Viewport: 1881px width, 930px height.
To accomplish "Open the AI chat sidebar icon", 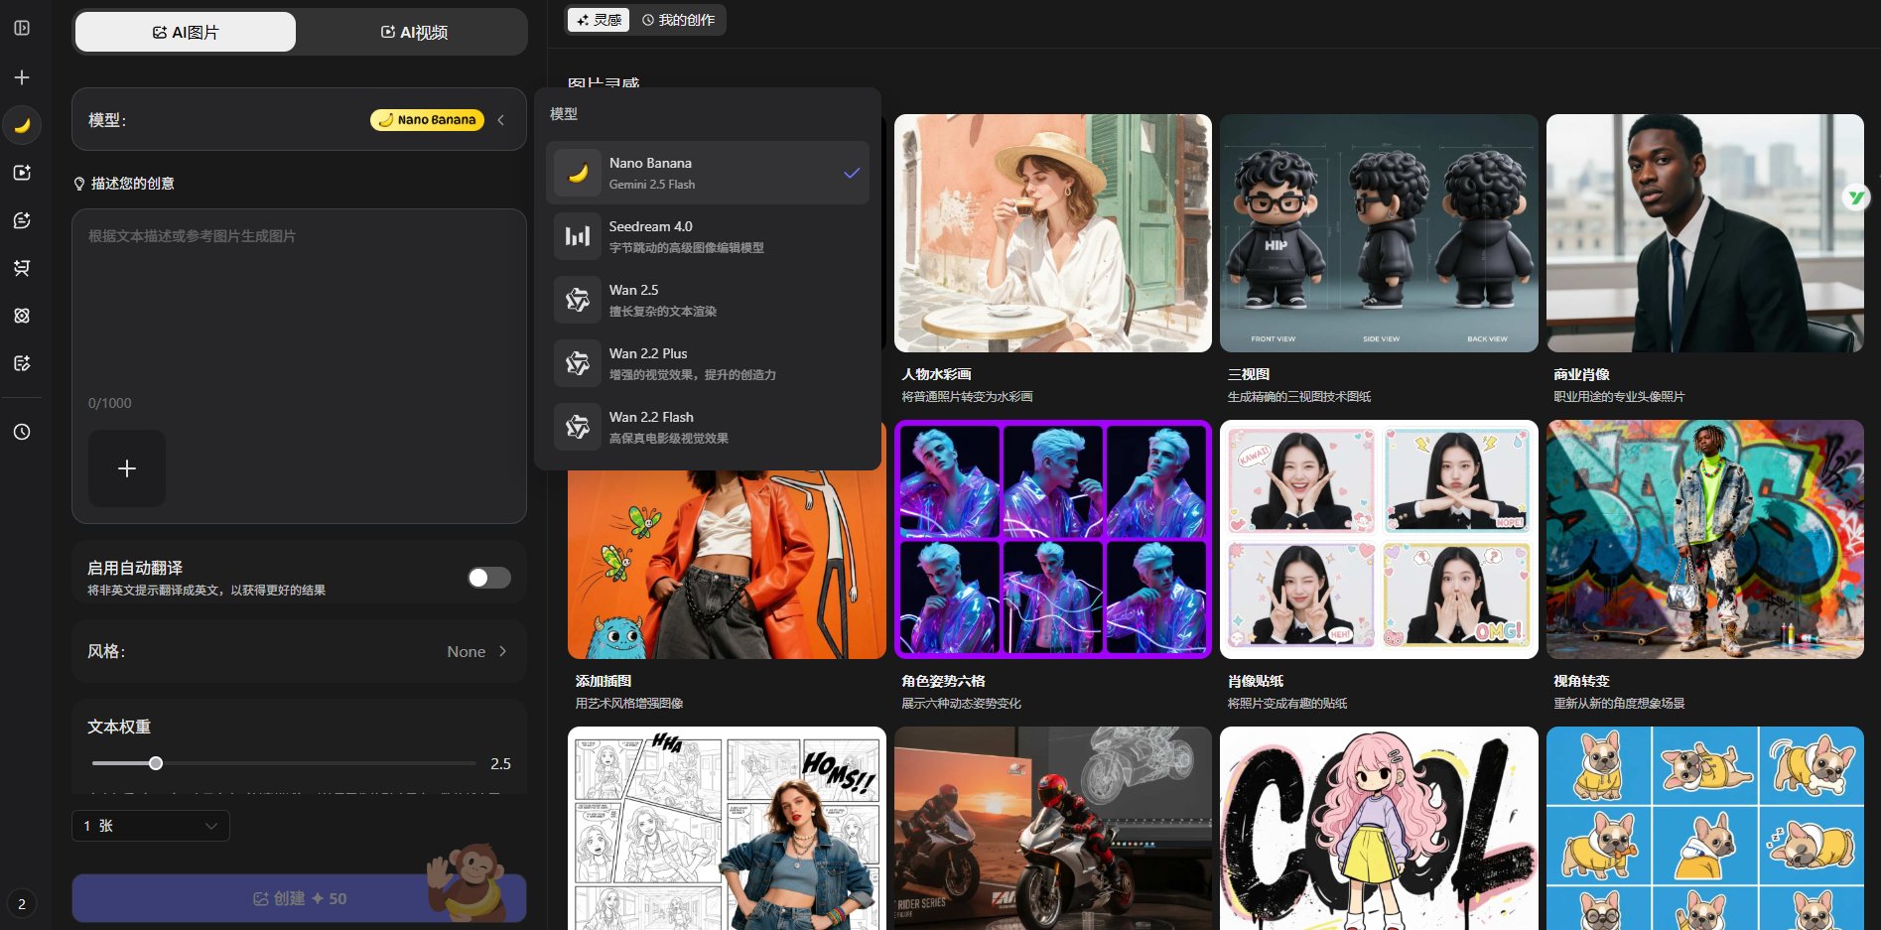I will (x=22, y=220).
